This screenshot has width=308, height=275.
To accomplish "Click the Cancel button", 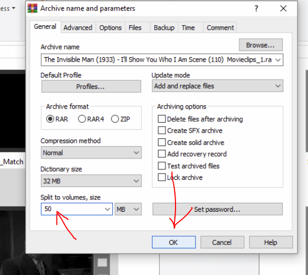I will click(x=222, y=242).
